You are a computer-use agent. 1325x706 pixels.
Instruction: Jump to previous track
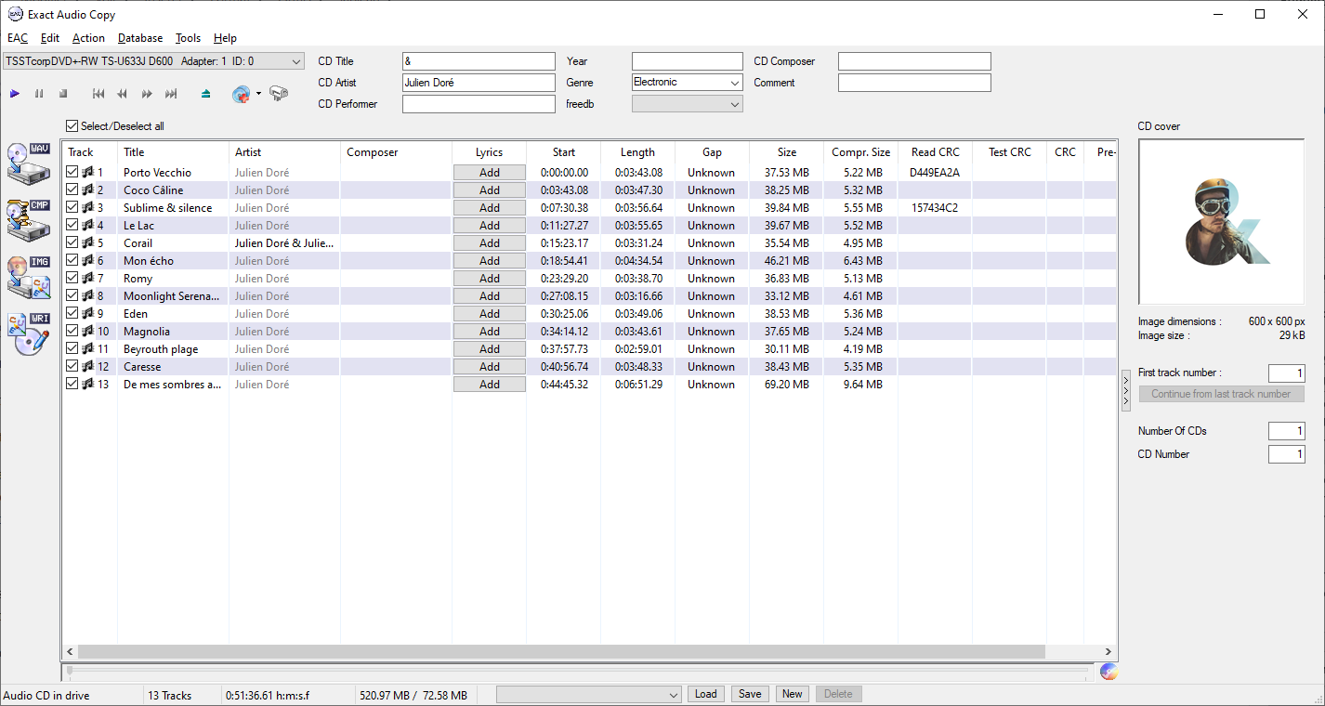[x=98, y=94]
